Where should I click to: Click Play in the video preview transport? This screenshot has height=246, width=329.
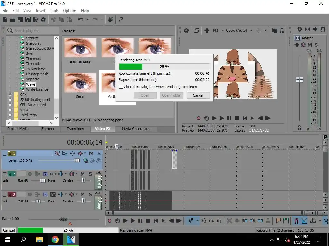222,118
